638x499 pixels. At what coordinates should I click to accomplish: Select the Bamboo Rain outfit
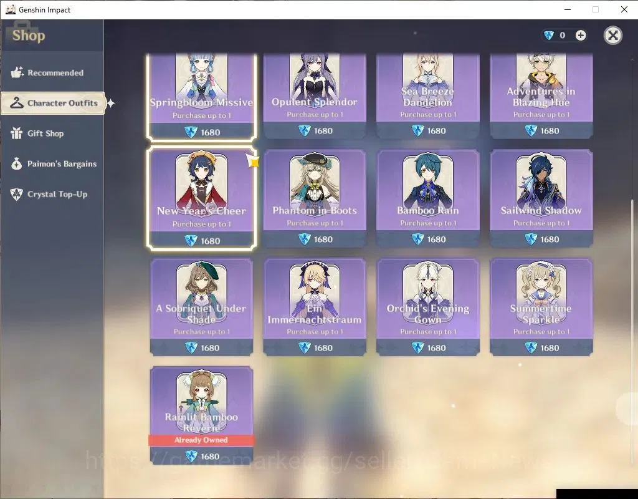tap(428, 198)
